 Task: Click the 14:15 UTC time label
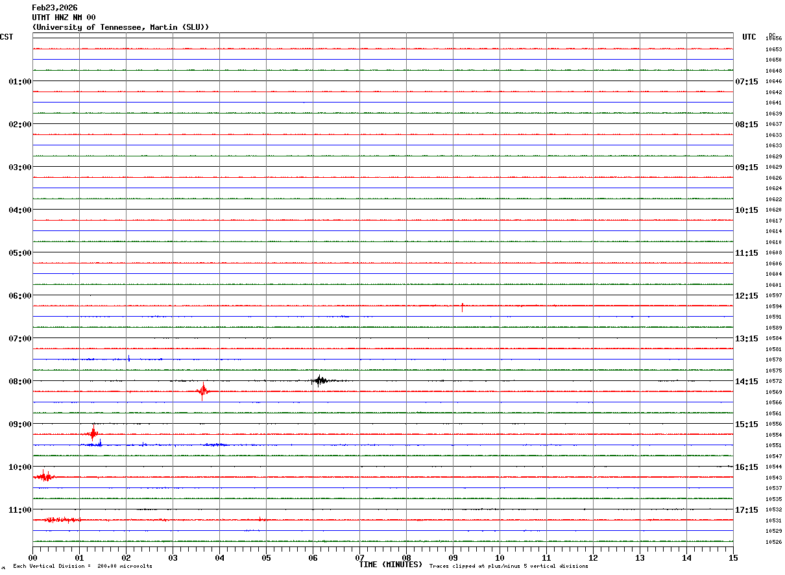coord(747,382)
